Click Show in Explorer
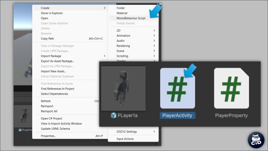Image resolution: width=268 pixels, height=151 pixels. coord(52,13)
